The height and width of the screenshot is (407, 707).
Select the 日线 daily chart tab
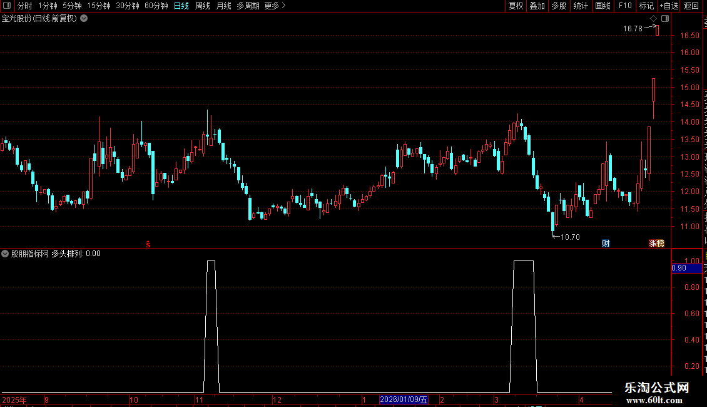pos(181,6)
